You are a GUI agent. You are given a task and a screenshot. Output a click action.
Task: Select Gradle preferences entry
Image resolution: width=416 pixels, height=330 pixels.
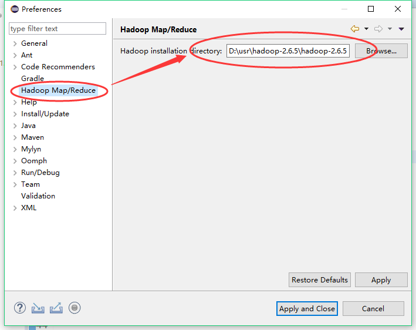tap(32, 78)
